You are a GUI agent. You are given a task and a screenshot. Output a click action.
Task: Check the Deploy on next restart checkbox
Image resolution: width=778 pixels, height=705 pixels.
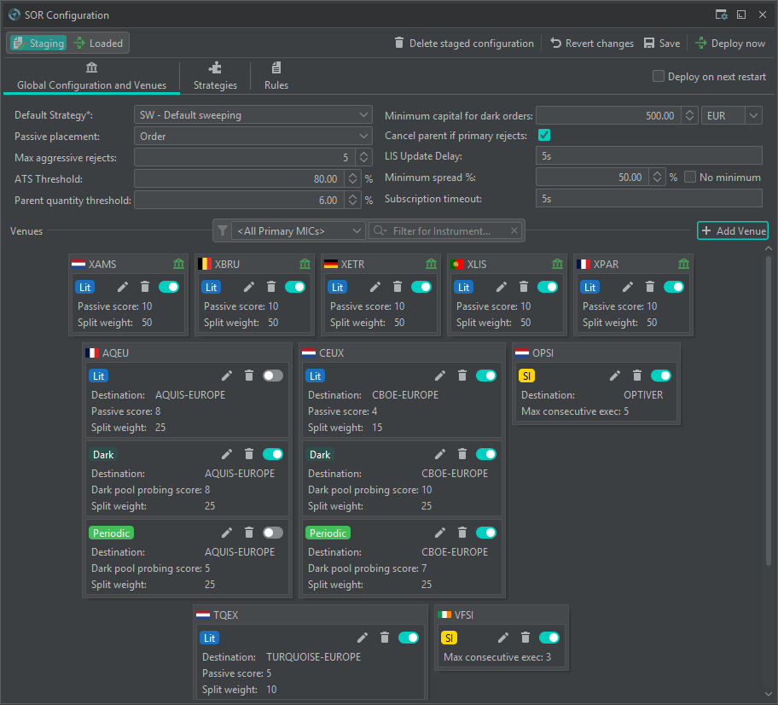pos(659,77)
